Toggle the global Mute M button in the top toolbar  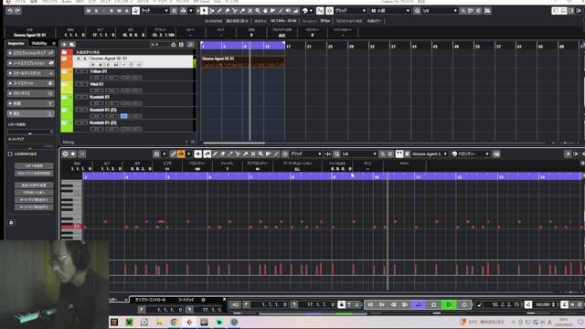pyautogui.click(x=89, y=11)
